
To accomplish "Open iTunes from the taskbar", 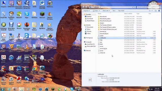I will tap(40, 89).
